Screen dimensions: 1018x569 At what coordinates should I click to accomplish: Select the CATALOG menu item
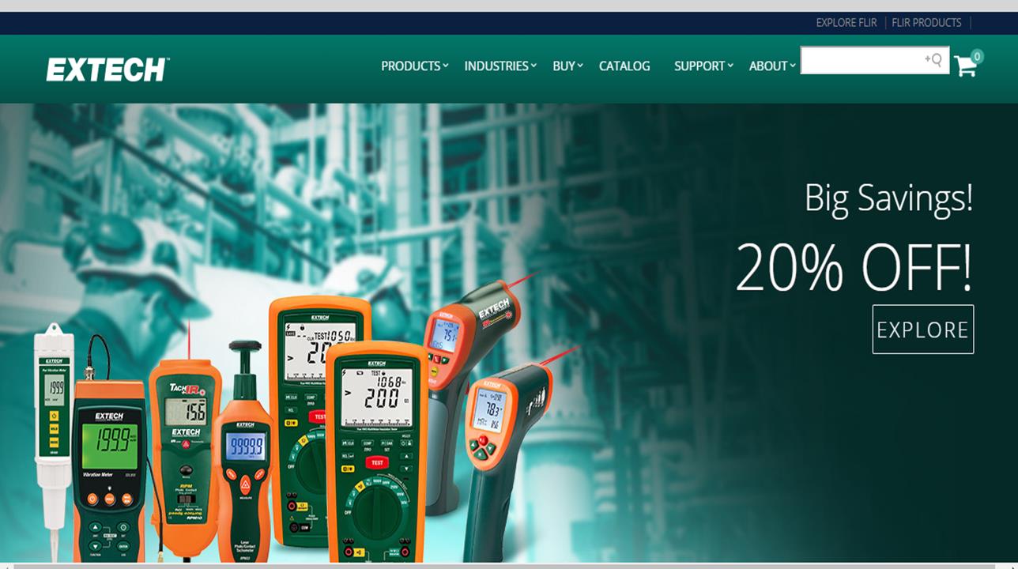pos(624,66)
